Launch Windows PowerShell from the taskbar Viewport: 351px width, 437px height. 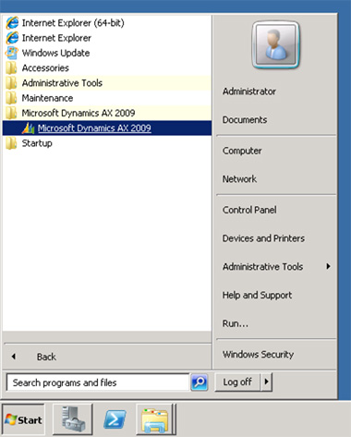coord(115,419)
